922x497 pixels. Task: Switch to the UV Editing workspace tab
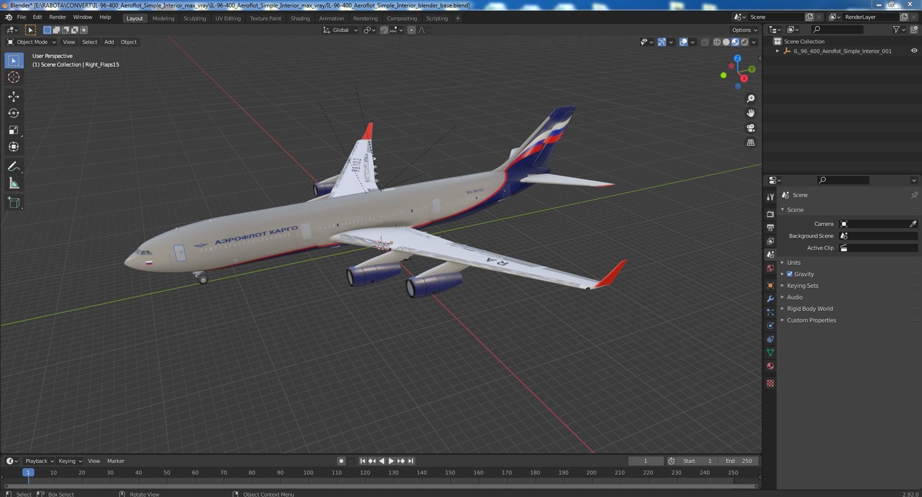click(x=228, y=18)
